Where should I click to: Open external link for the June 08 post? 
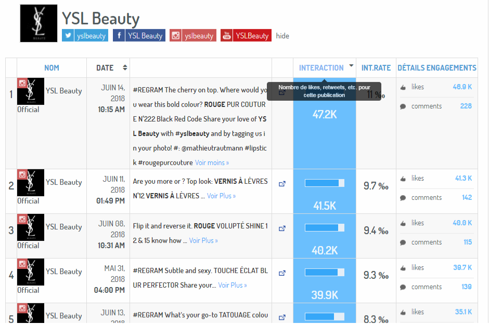(x=282, y=228)
